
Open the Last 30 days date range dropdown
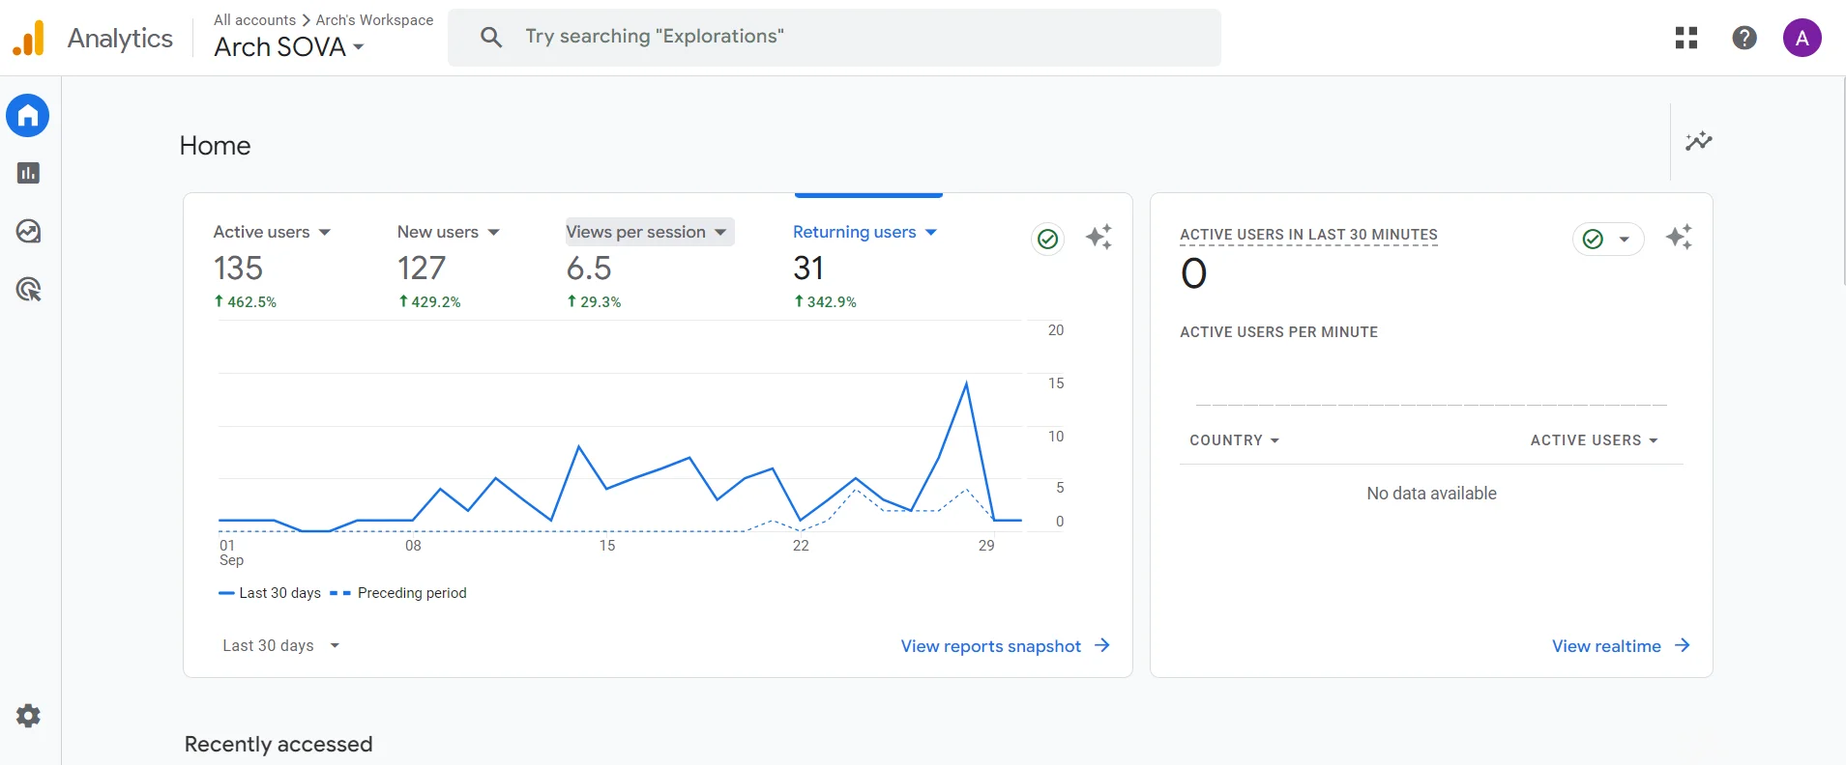(x=281, y=645)
